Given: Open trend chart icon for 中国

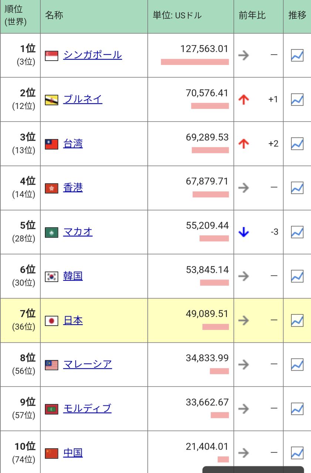Looking at the screenshot, I should point(297,453).
